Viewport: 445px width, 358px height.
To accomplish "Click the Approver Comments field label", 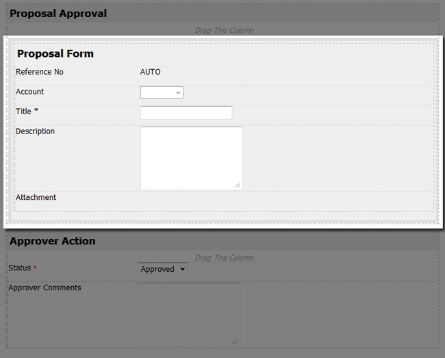I will (44, 287).
